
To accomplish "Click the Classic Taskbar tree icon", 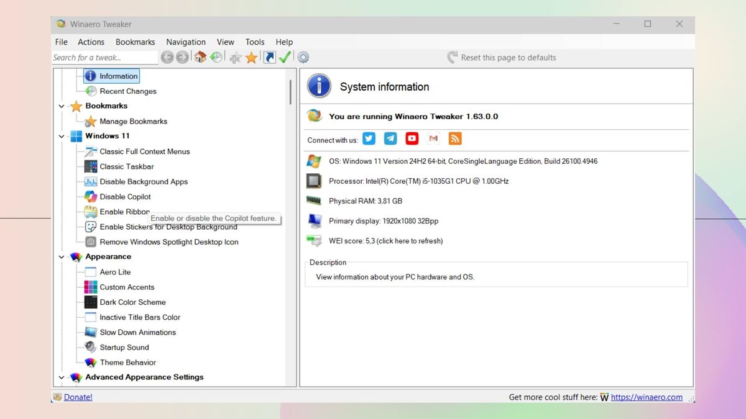I will coord(91,166).
